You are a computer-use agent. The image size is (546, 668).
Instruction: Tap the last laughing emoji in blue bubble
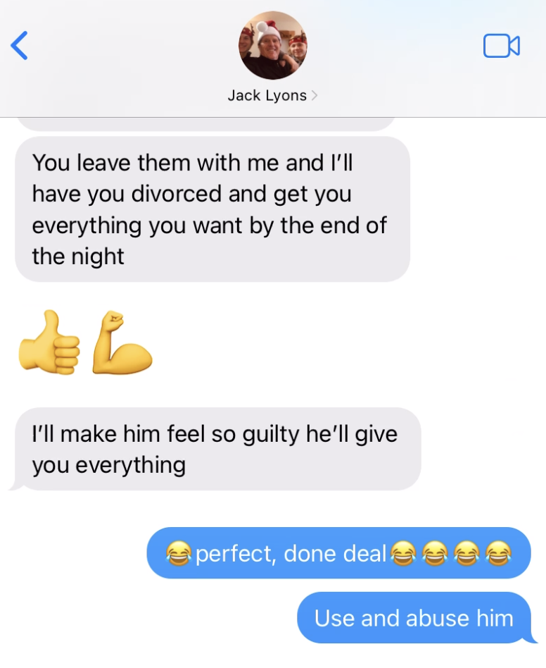(498, 553)
